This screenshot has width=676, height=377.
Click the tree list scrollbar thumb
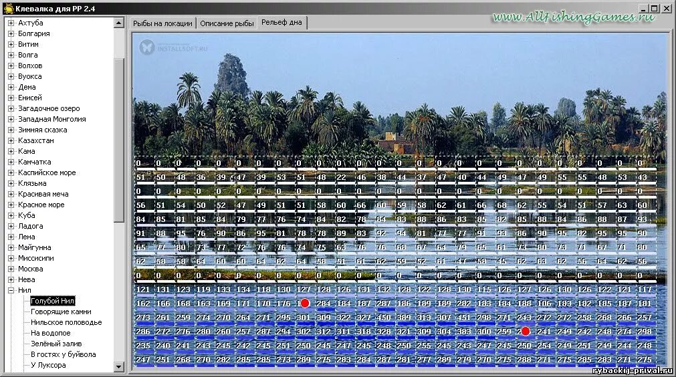(x=119, y=140)
